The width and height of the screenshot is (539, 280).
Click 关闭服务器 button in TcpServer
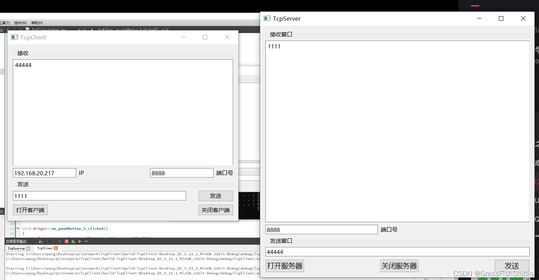399,266
